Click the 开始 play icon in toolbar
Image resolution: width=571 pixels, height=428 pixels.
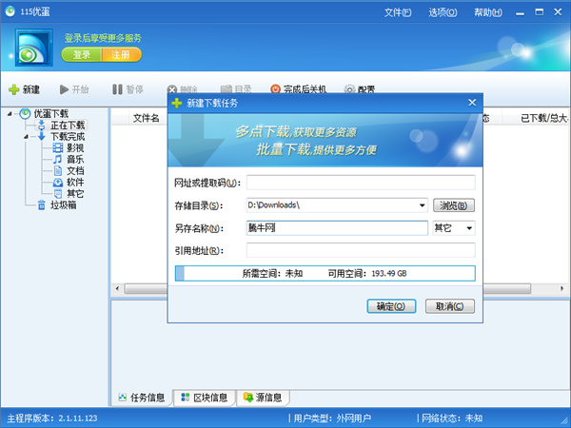64,89
